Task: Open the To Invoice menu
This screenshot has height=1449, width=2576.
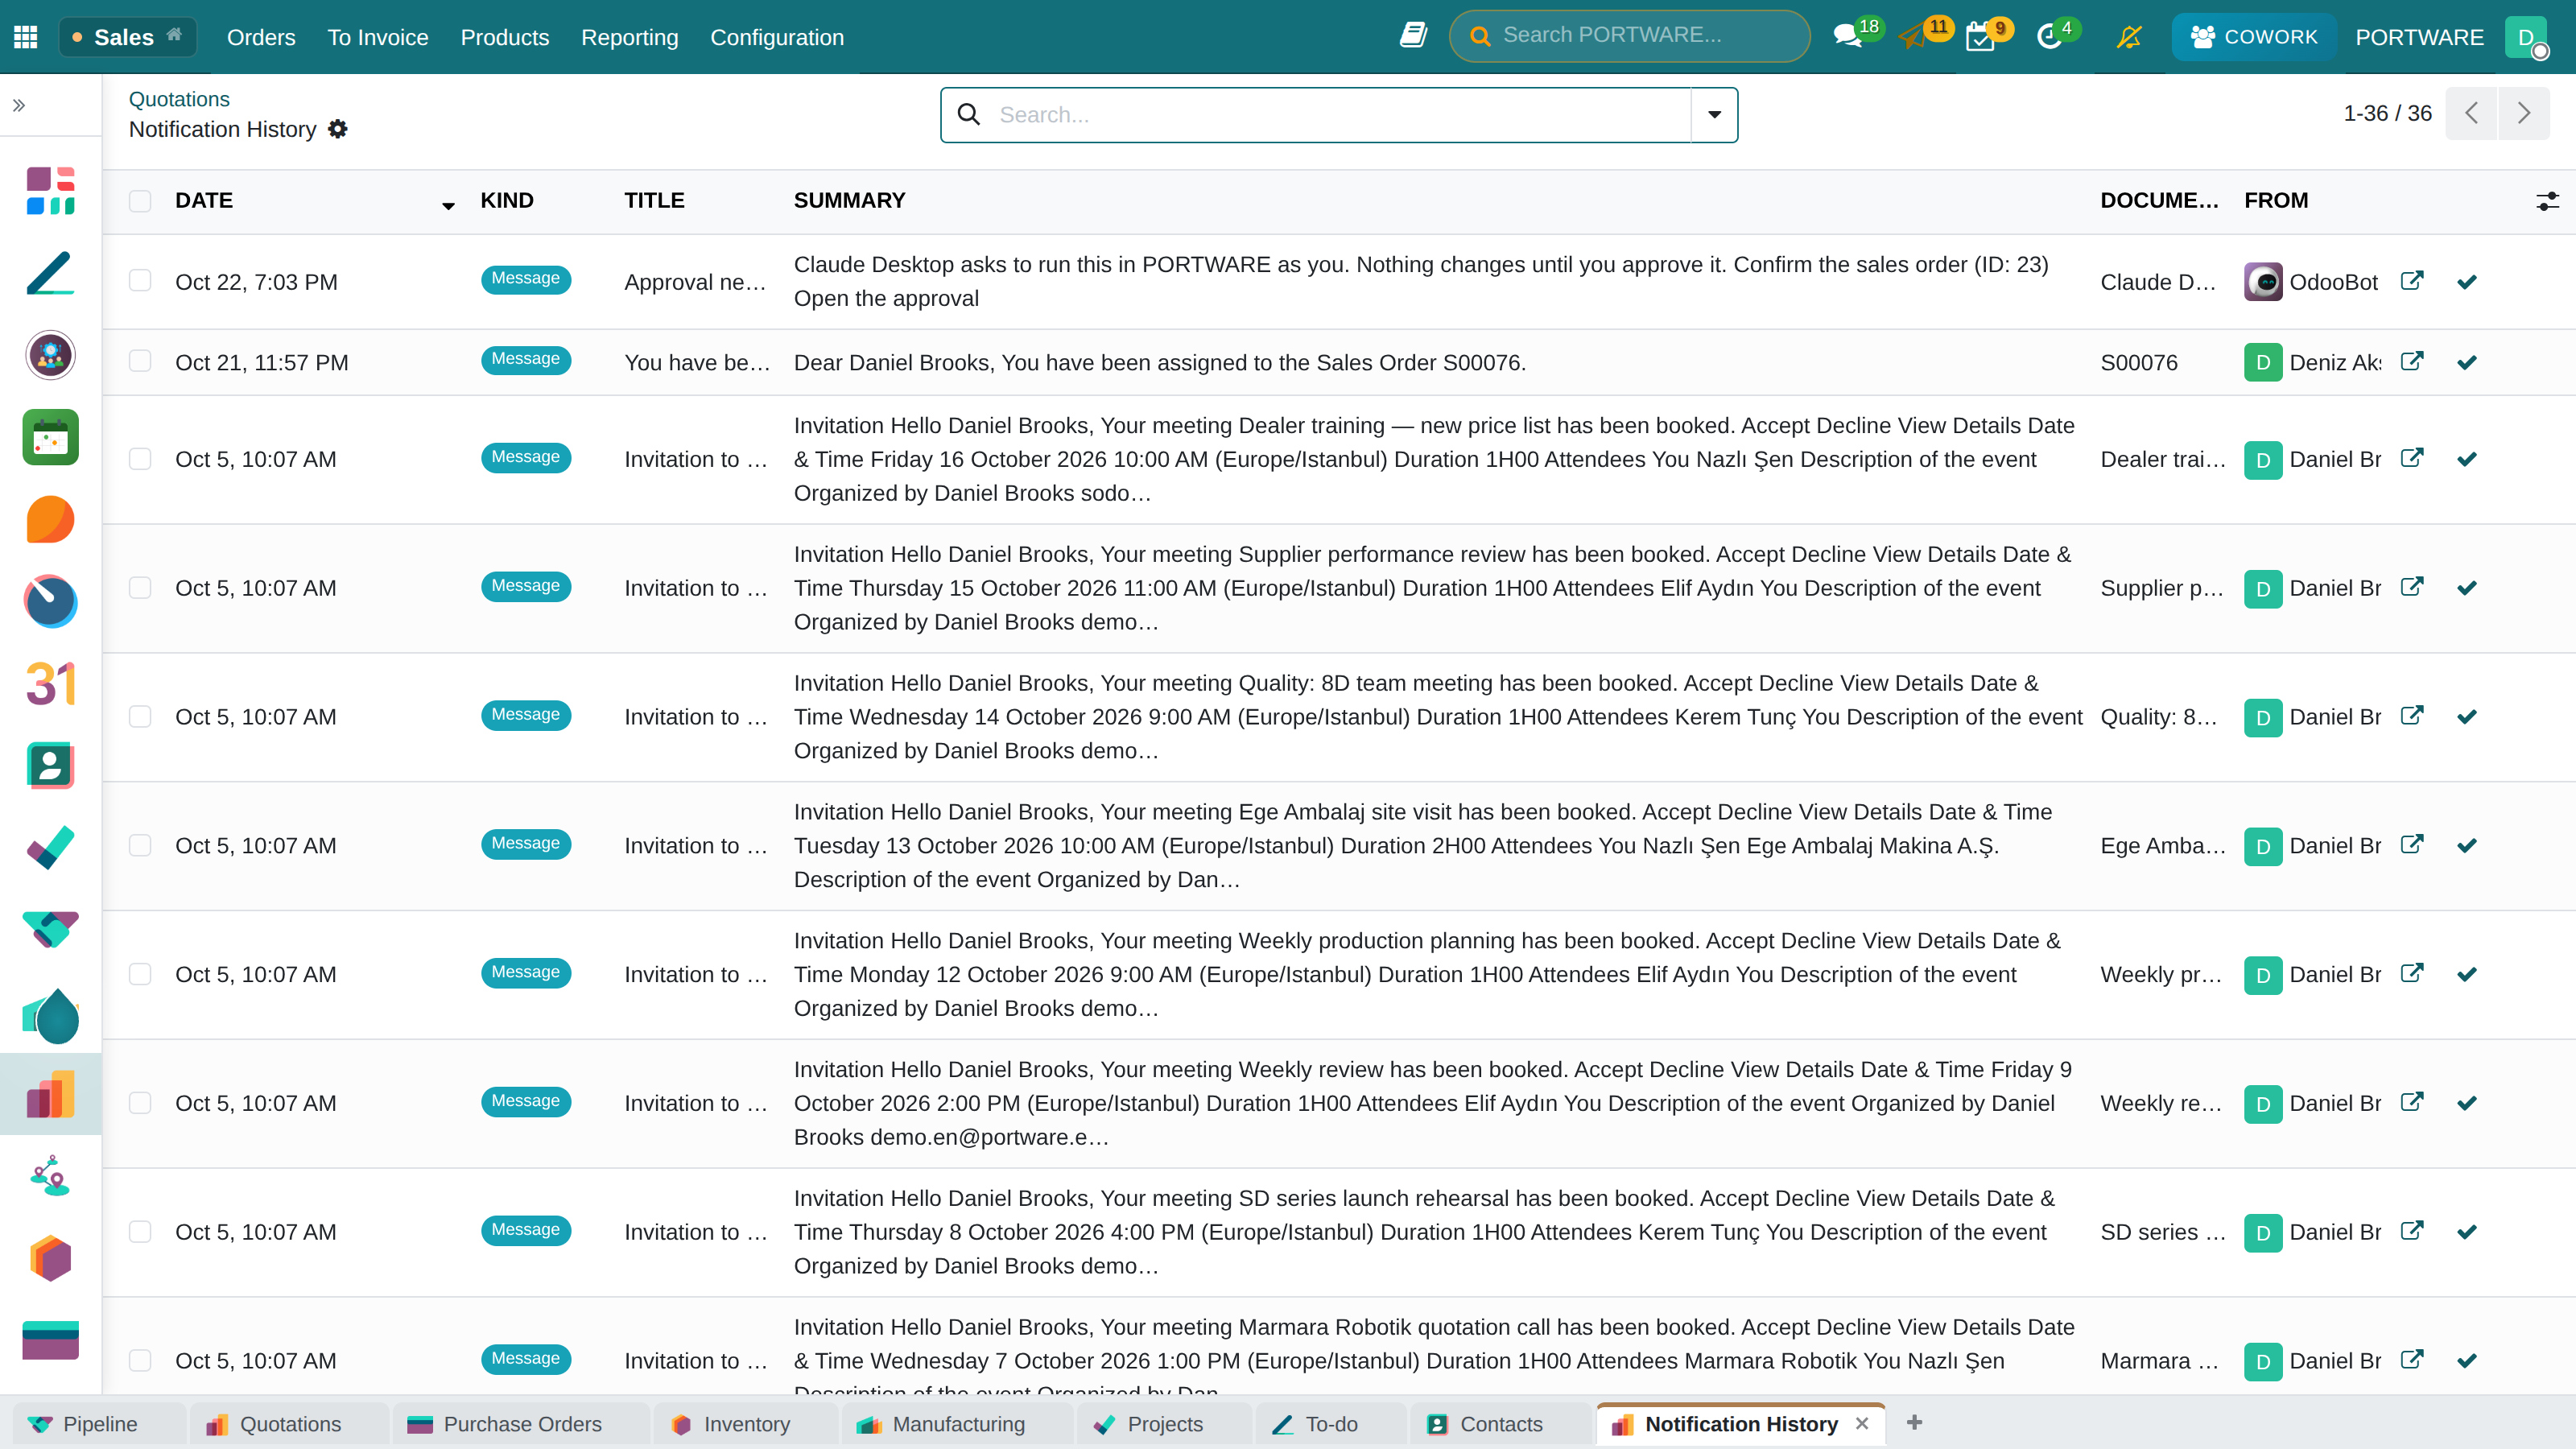Action: [378, 37]
